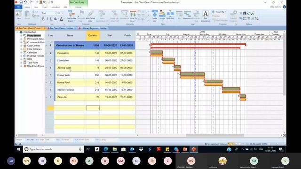This screenshot has height=169, width=301.
Task: Expand the Calendars tree node
Action: [21, 53]
